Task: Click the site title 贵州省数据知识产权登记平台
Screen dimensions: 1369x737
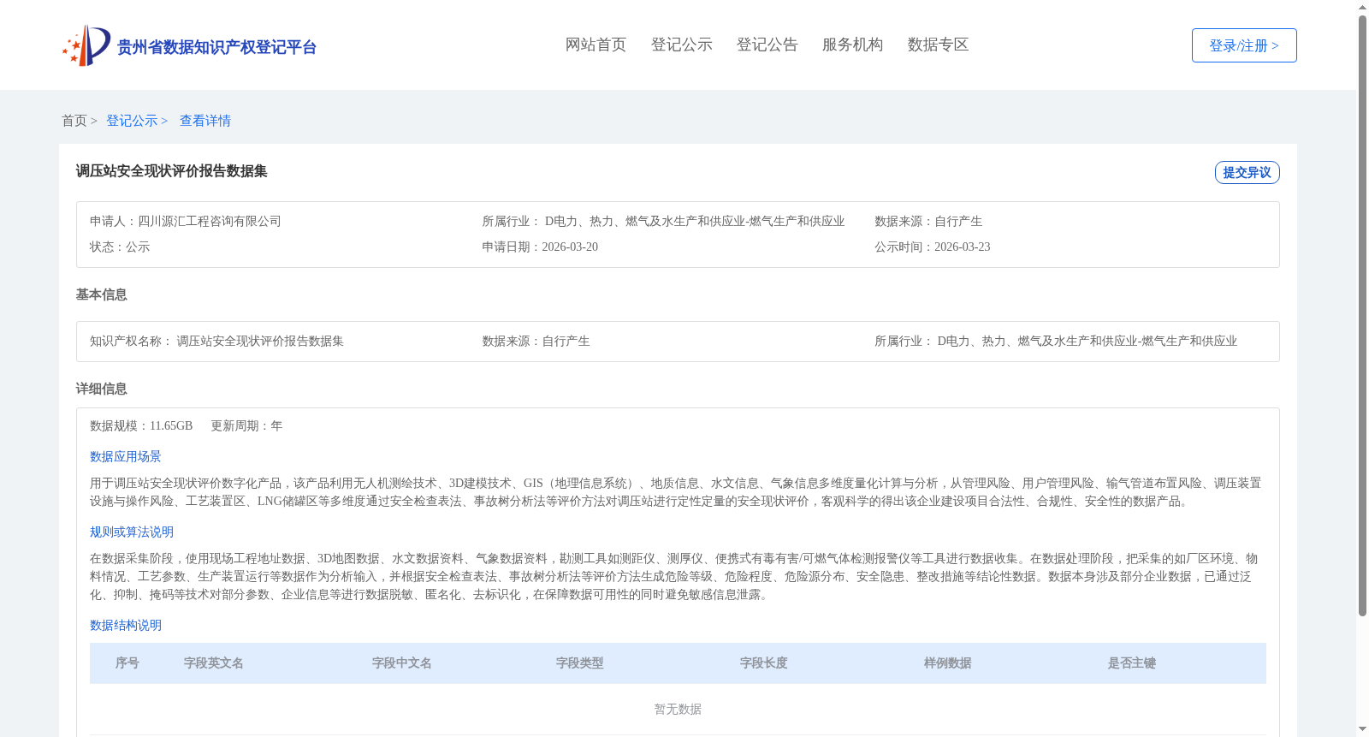Action: (216, 47)
